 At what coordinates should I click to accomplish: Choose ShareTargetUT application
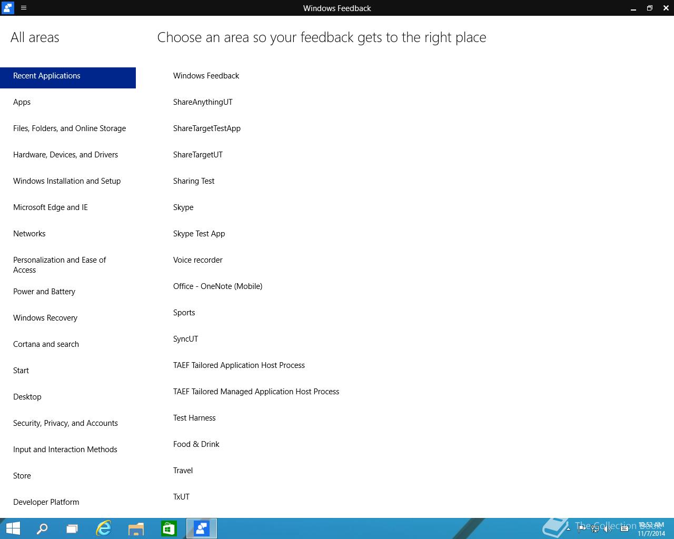198,155
